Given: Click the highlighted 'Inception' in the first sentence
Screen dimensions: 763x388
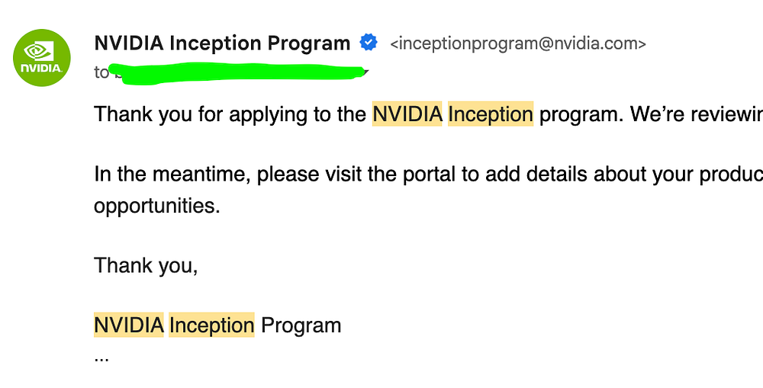Looking at the screenshot, I should point(491,114).
